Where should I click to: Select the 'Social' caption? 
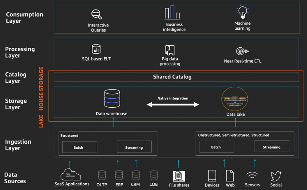pyautogui.click(x=276, y=185)
